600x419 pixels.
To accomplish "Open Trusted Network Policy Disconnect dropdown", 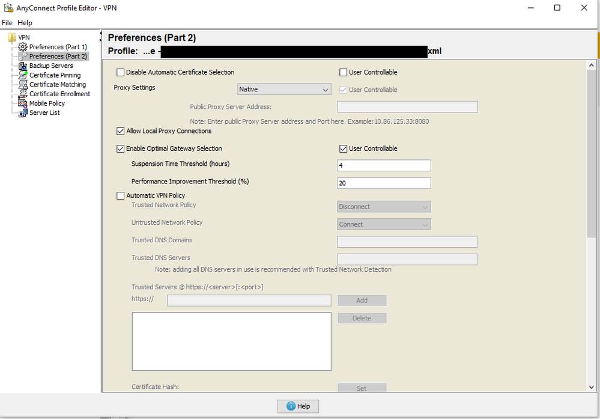I will point(384,207).
